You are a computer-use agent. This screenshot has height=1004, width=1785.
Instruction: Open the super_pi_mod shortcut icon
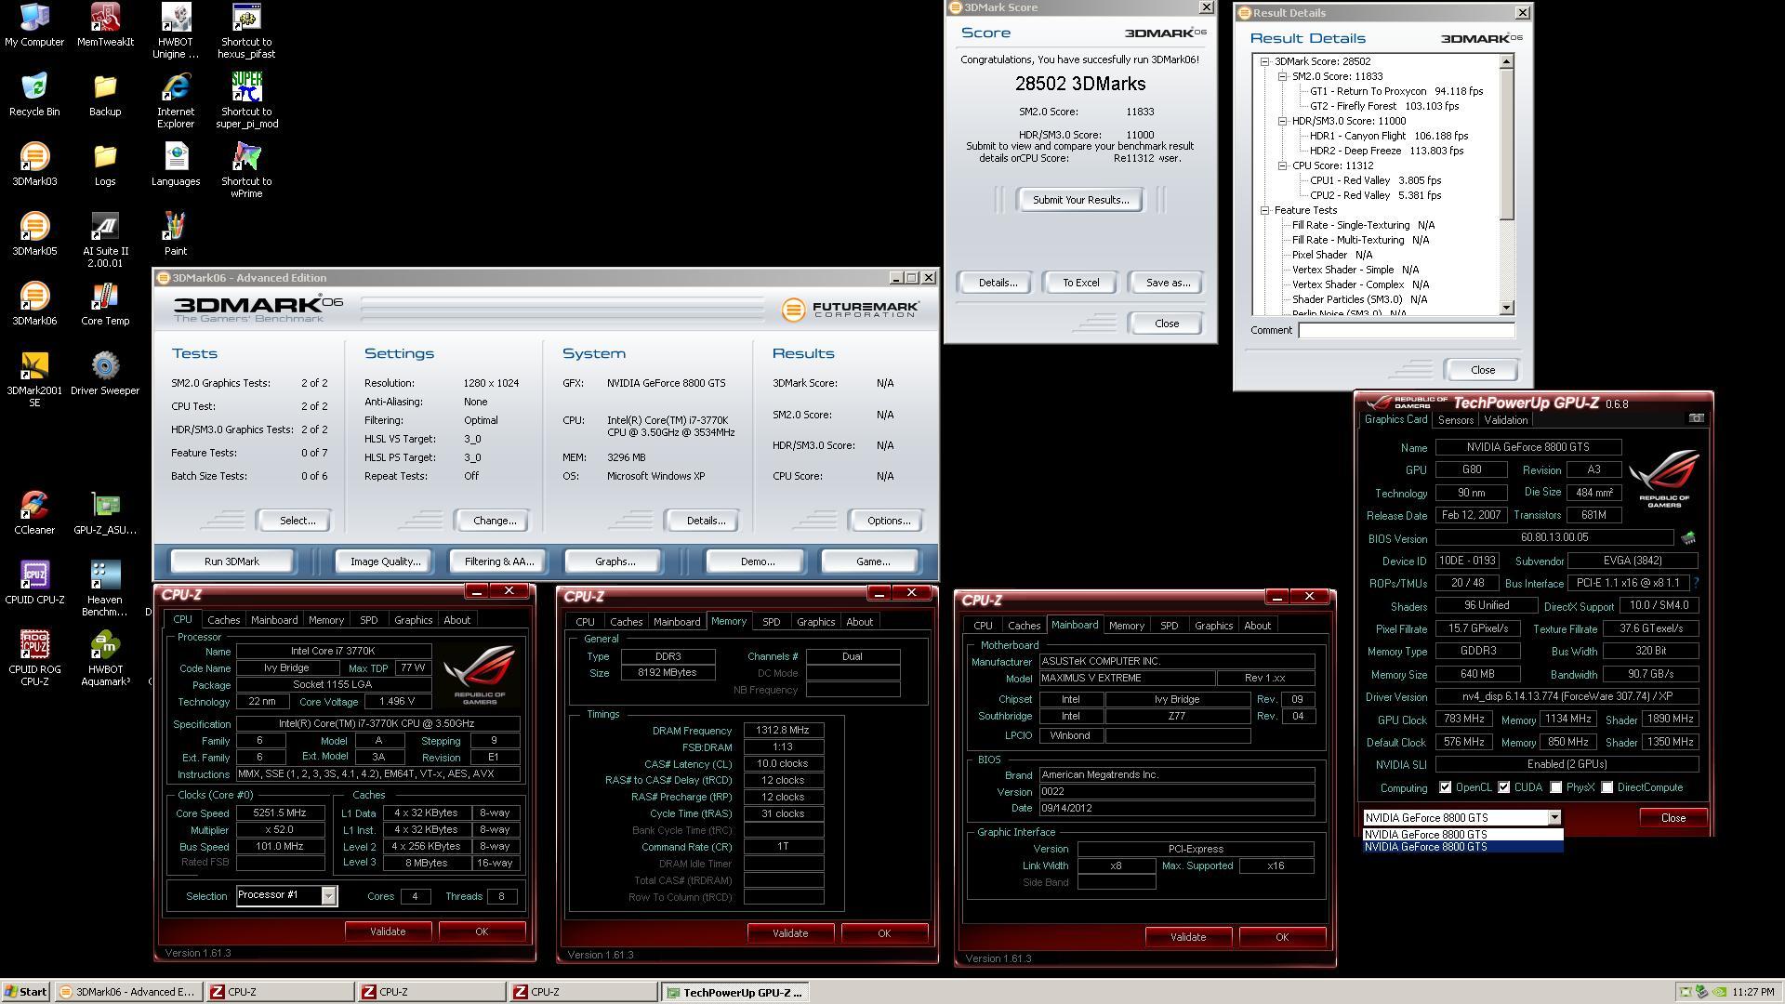[246, 100]
